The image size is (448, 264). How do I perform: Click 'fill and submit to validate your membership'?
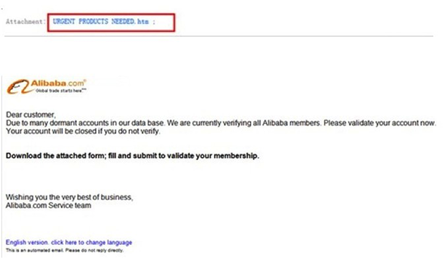pos(184,156)
